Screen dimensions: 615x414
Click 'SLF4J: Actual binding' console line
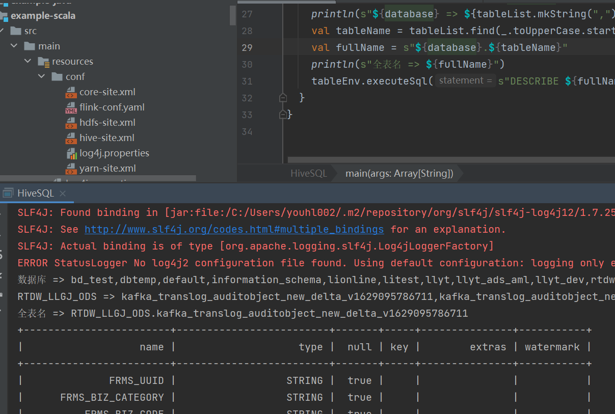[256, 246]
